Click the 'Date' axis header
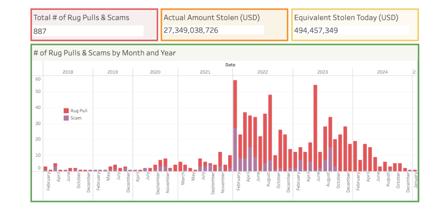 [x=230, y=65]
